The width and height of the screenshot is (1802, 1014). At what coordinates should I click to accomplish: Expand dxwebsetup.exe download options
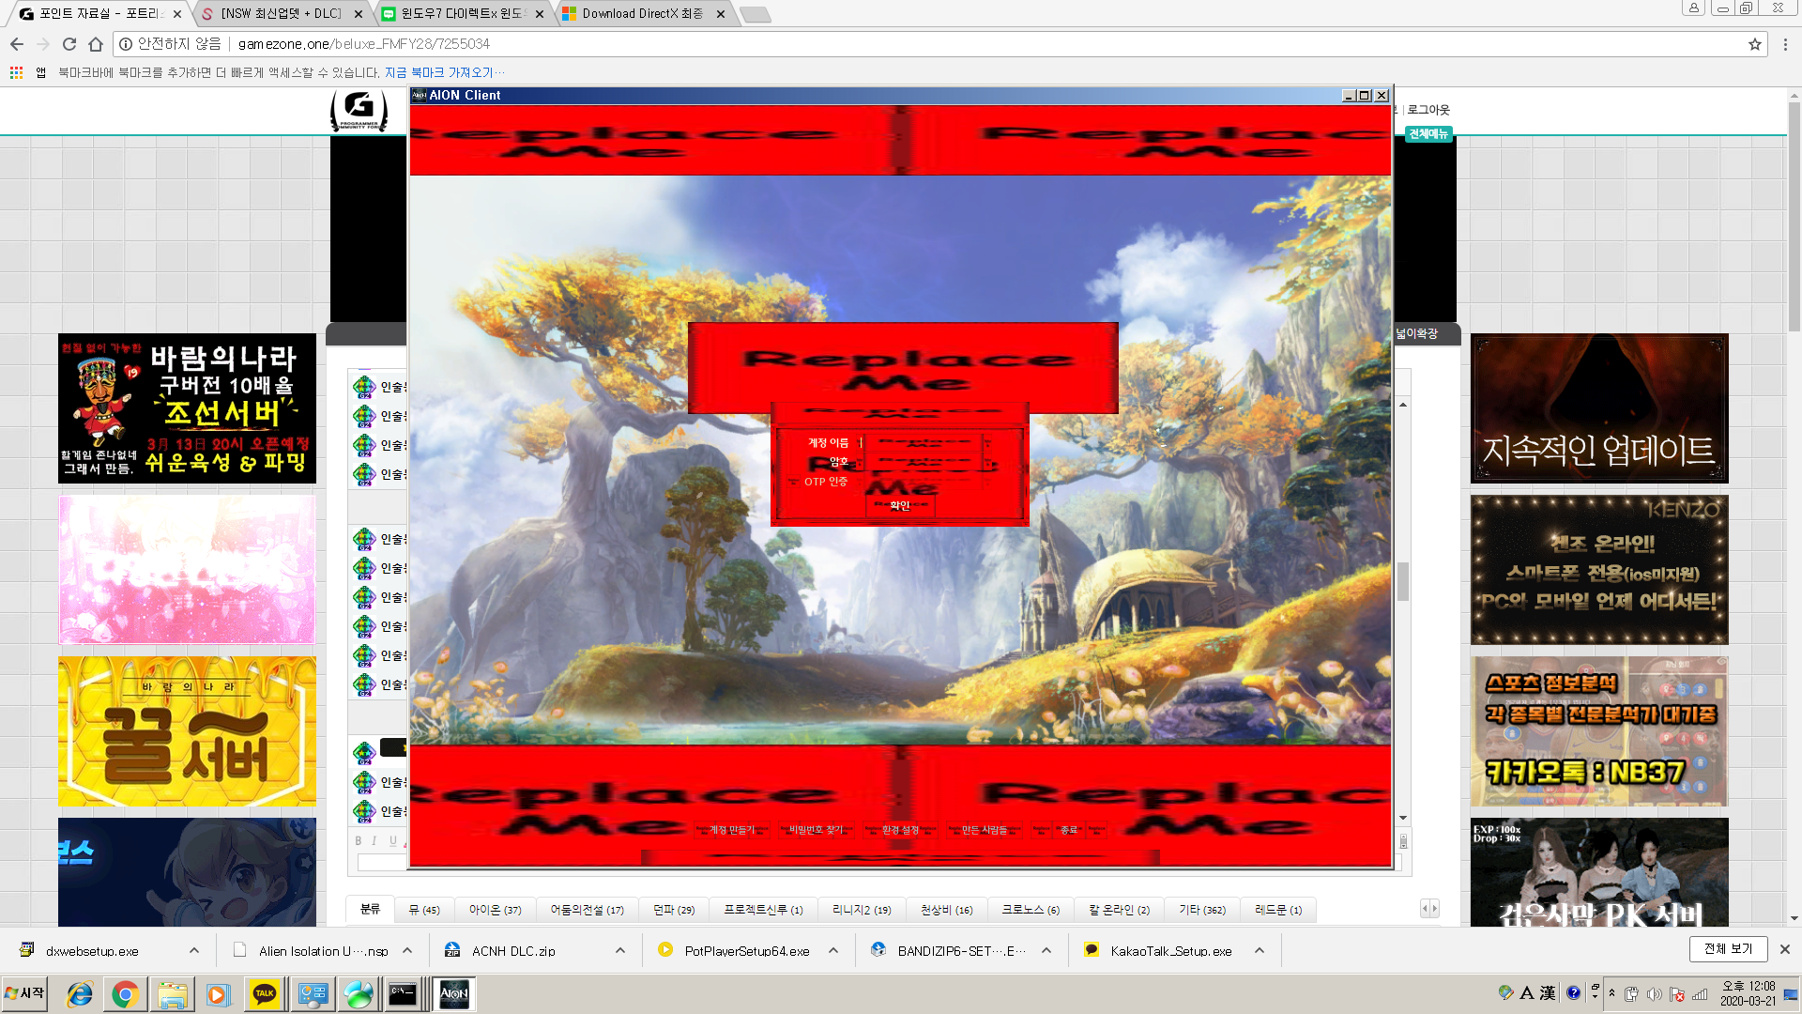[x=194, y=950]
